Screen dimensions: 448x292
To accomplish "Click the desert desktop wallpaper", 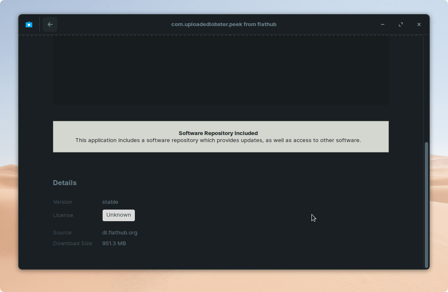I will pyautogui.click(x=223, y=282).
